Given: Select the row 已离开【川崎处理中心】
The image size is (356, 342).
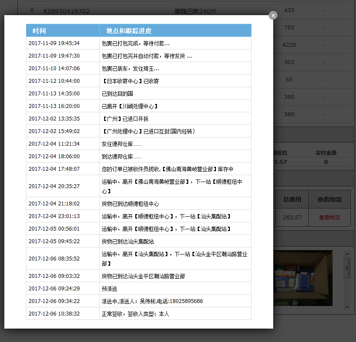Looking at the screenshot, I should point(175,106).
